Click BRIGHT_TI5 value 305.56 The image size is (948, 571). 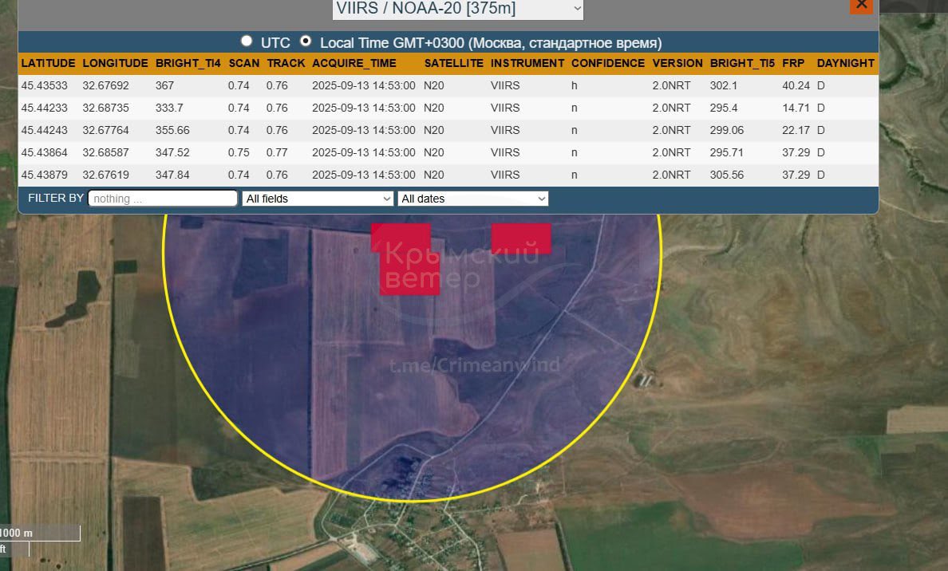(x=727, y=175)
